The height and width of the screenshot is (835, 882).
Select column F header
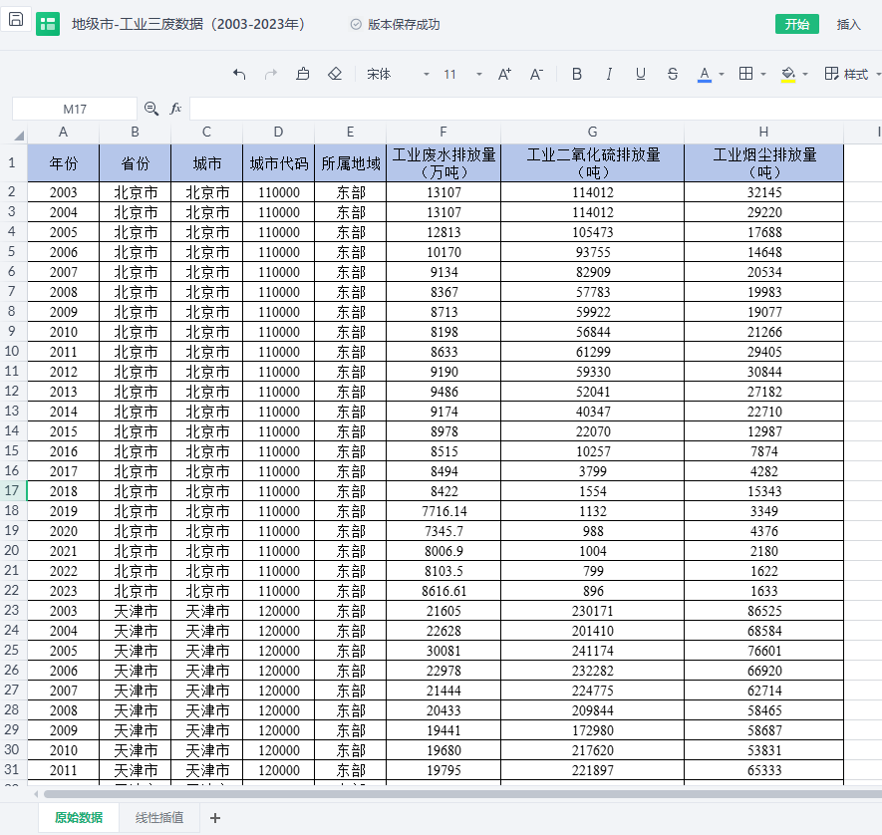click(x=443, y=133)
